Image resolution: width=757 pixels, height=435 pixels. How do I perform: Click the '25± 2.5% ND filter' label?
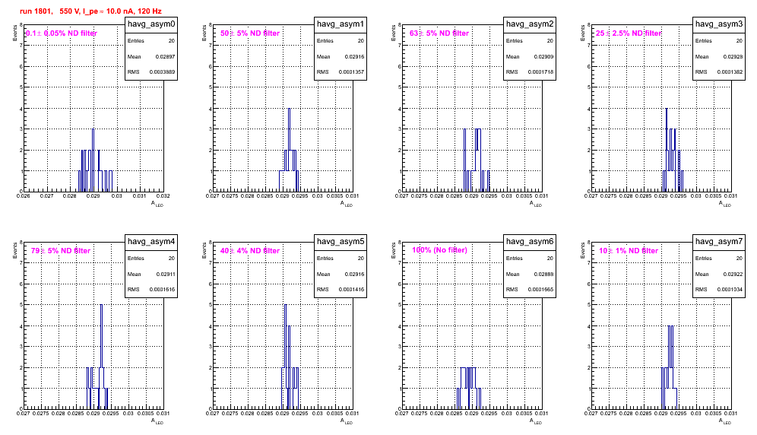629,33
